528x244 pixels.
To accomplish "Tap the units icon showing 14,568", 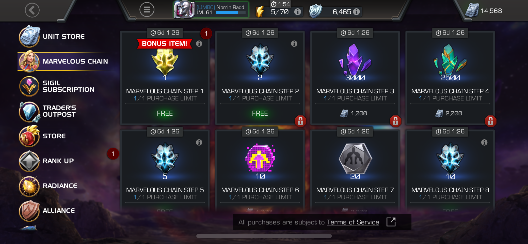I will [x=472, y=10].
